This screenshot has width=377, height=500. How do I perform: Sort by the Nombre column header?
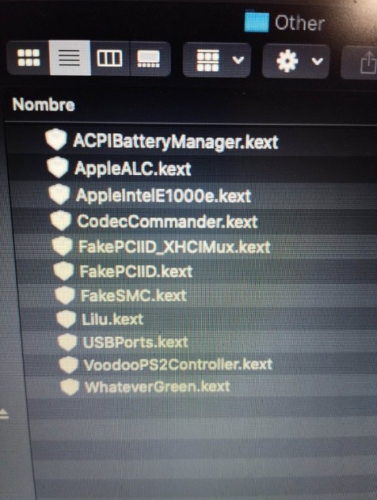[x=44, y=104]
